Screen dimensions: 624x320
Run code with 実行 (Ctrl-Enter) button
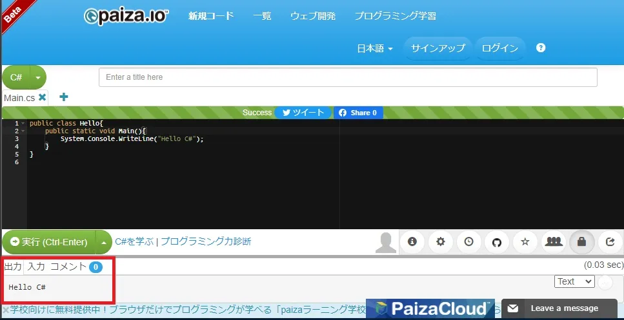(x=49, y=242)
